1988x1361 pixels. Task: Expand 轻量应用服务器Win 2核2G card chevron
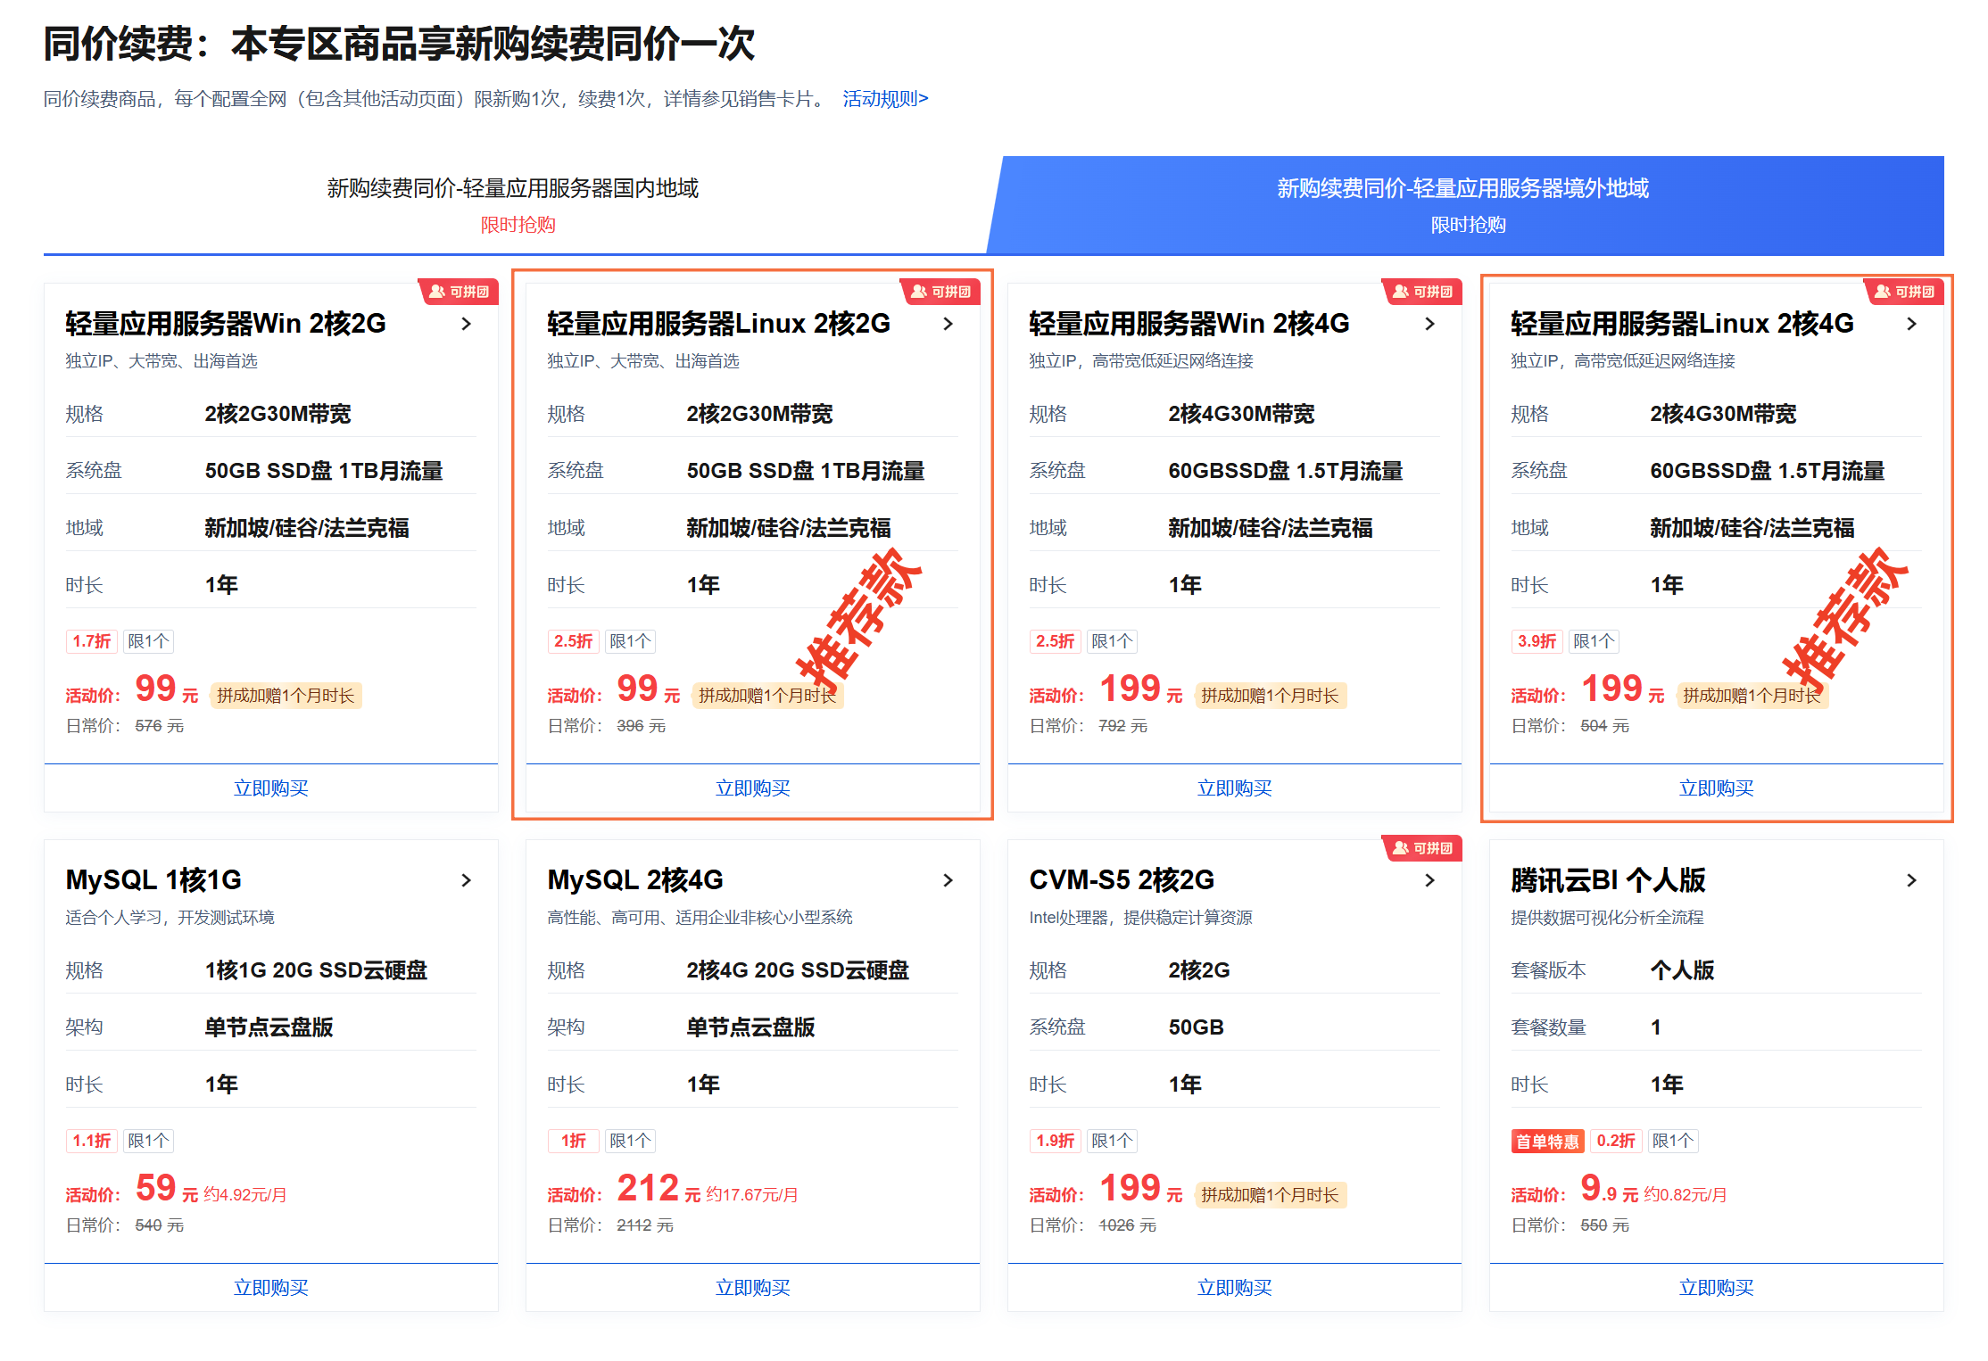466,324
